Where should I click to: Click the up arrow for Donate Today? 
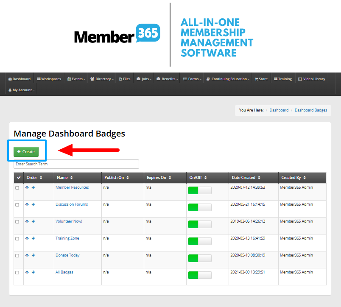click(x=27, y=255)
